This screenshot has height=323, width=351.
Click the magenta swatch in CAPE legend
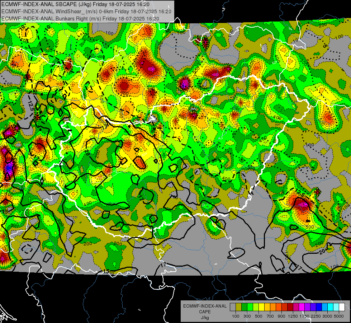point(302,307)
